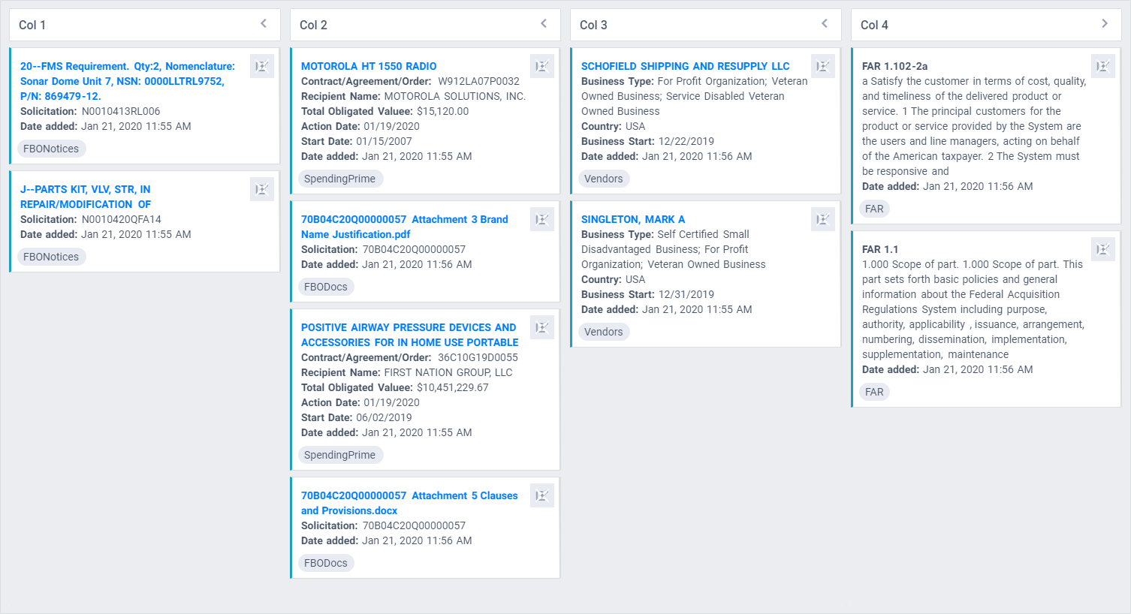The height and width of the screenshot is (614, 1131).
Task: Click the Col 2 column title
Action: (313, 25)
